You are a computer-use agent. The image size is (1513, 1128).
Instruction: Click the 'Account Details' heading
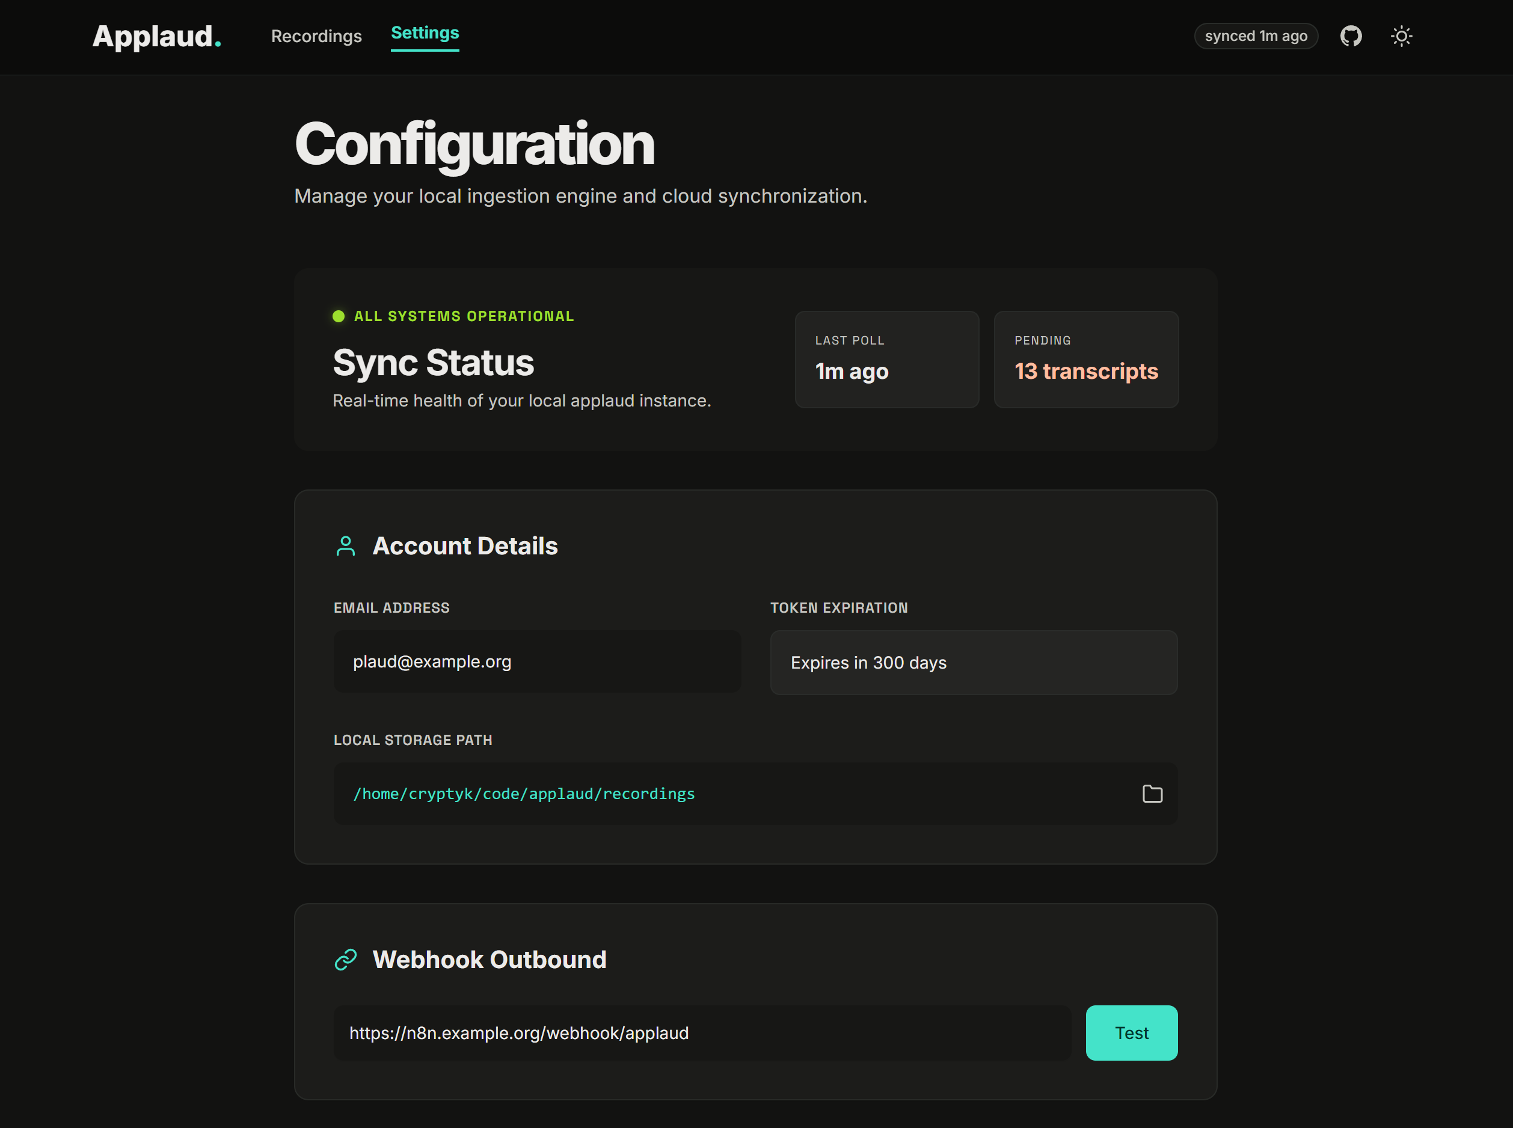click(465, 546)
